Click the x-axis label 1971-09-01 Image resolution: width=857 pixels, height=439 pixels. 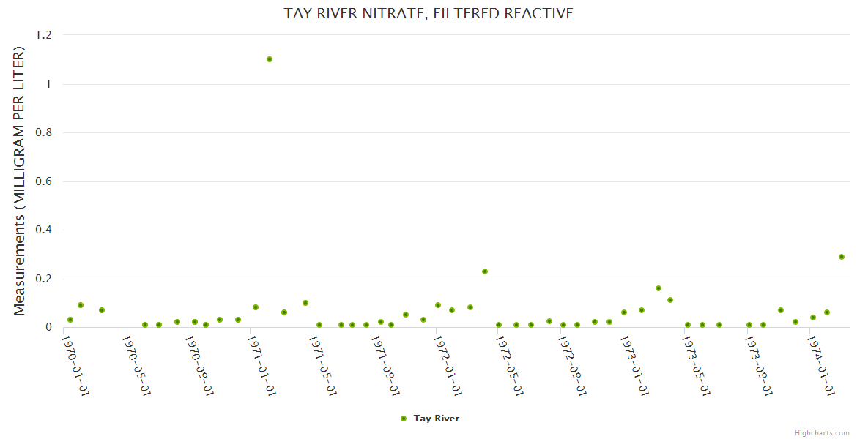click(386, 366)
